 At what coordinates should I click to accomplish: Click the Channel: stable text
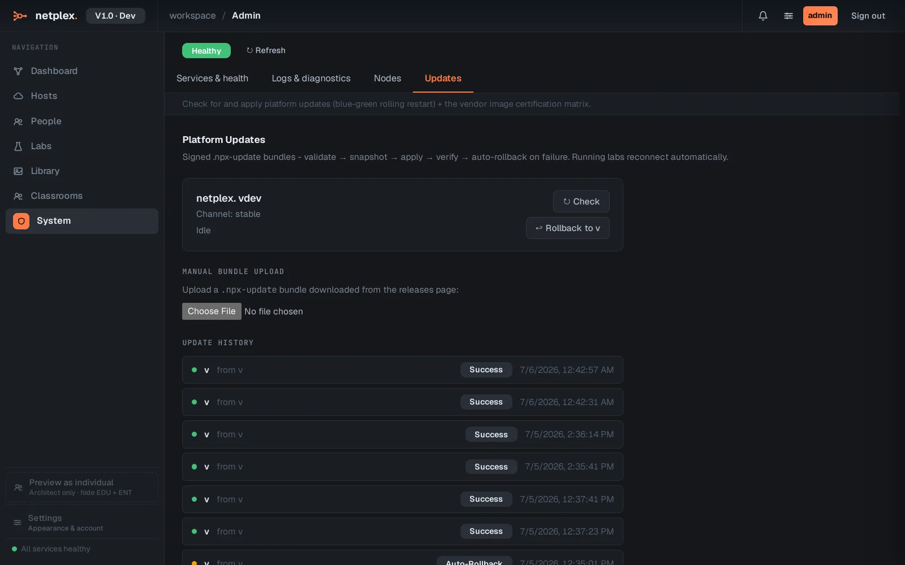(x=229, y=214)
